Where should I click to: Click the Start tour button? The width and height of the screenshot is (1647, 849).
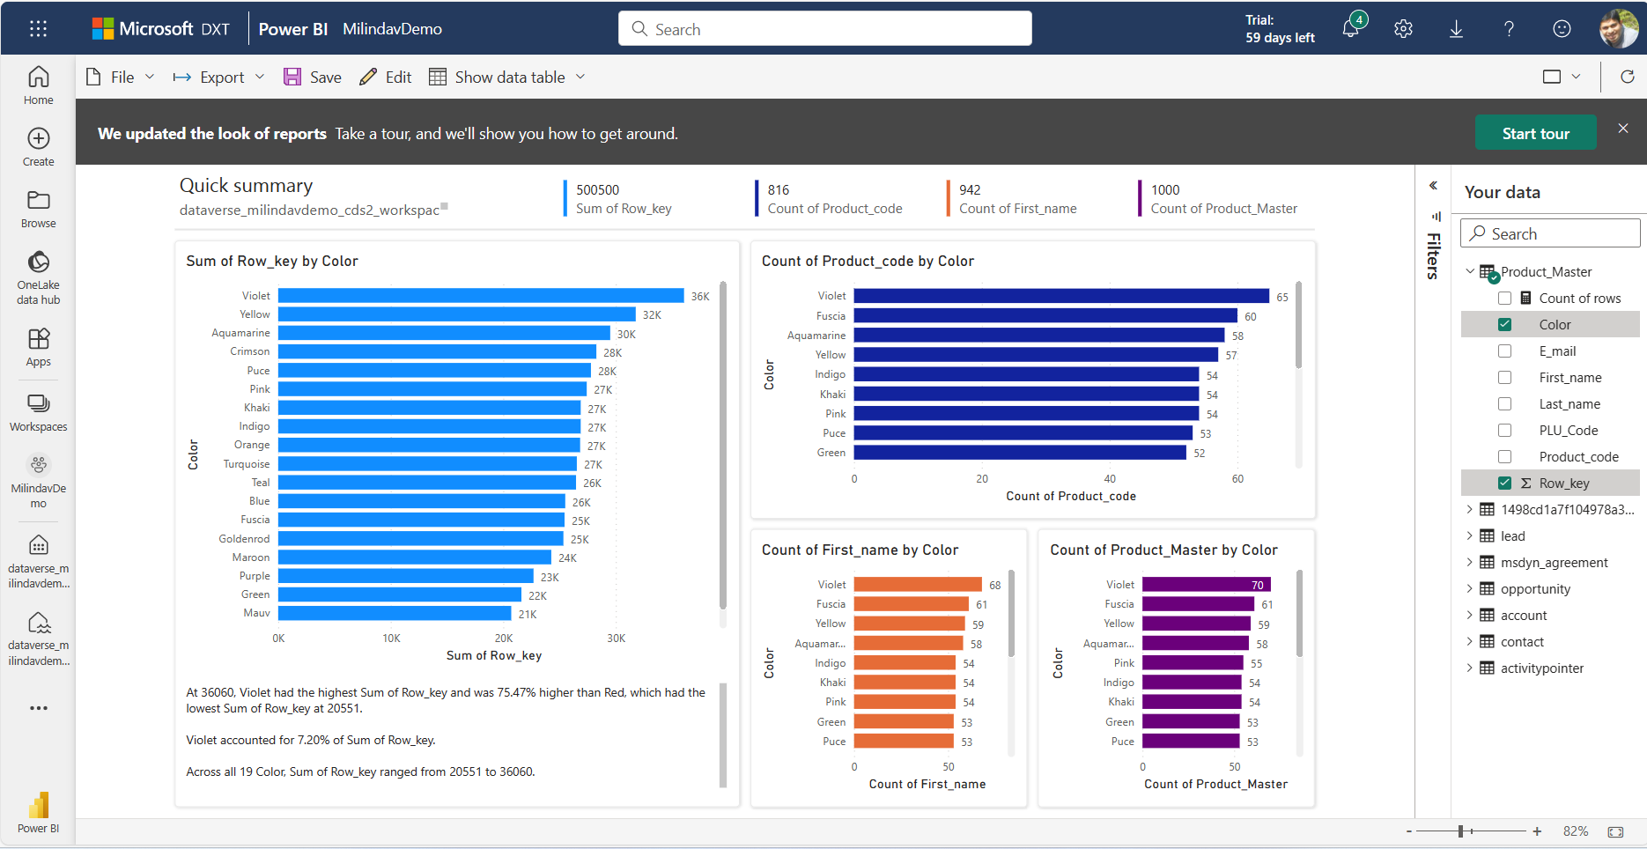coord(1535,132)
